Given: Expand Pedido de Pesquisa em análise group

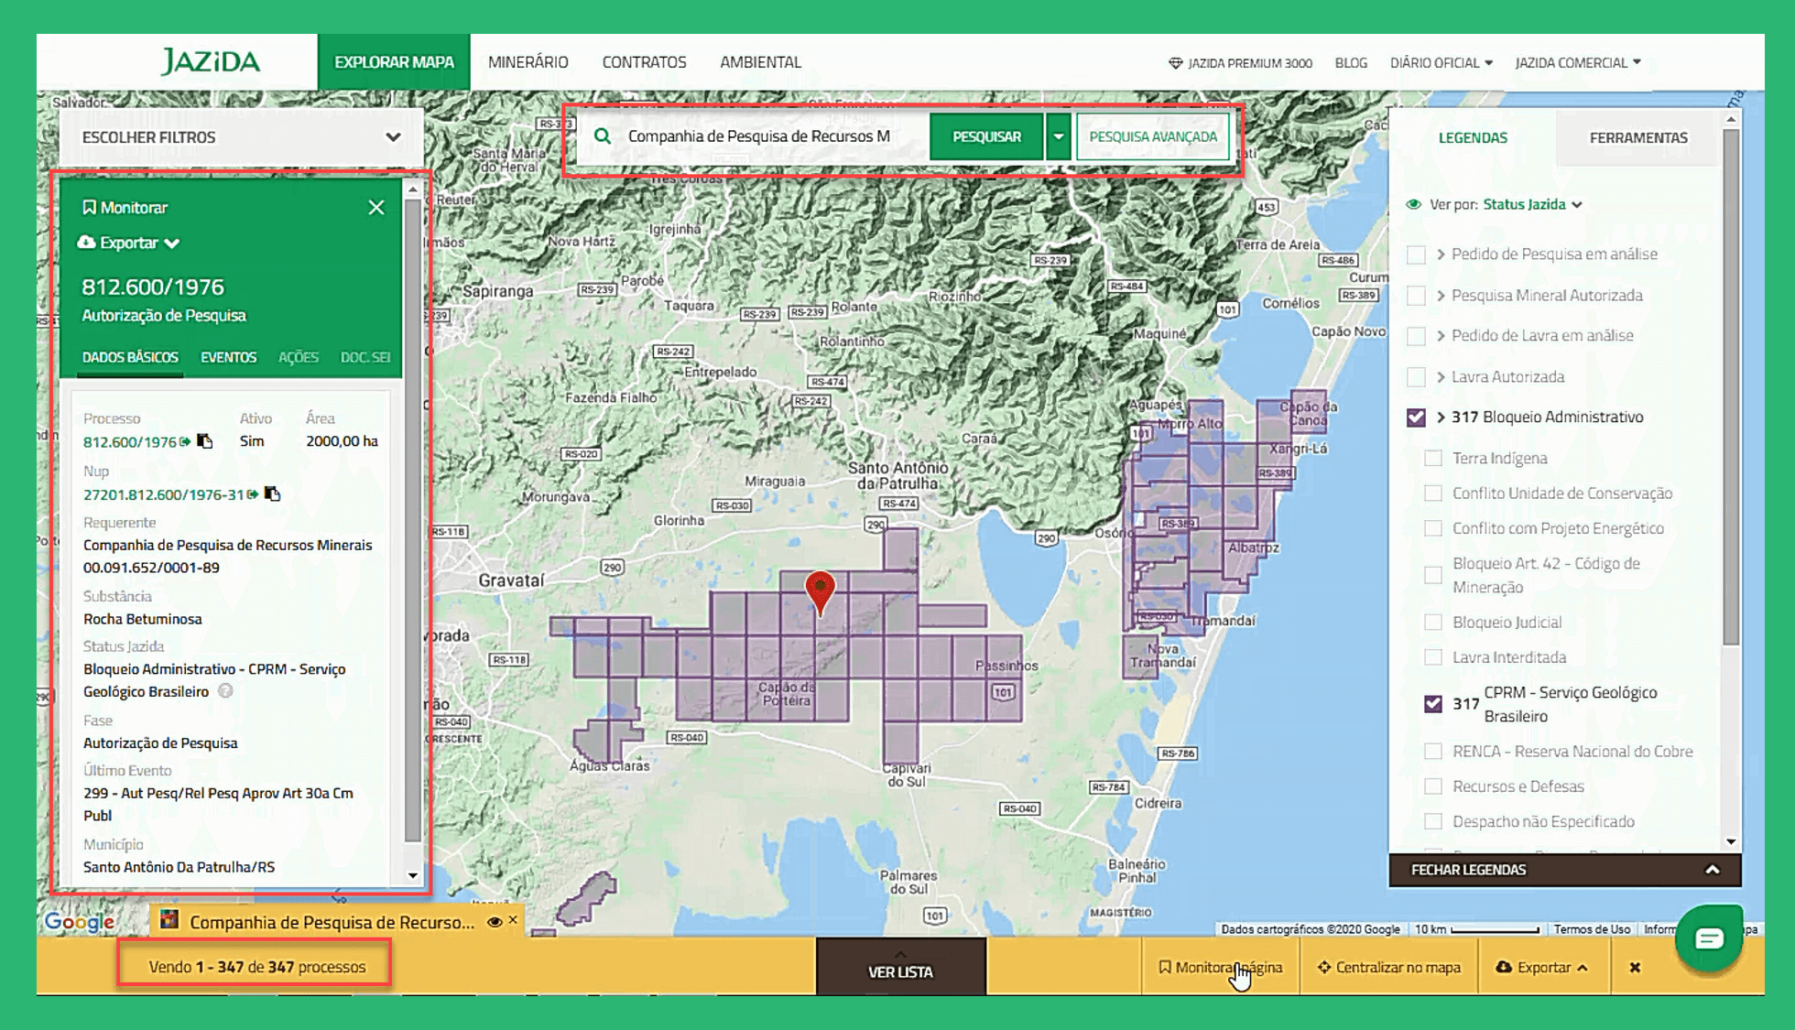Looking at the screenshot, I should [1441, 255].
